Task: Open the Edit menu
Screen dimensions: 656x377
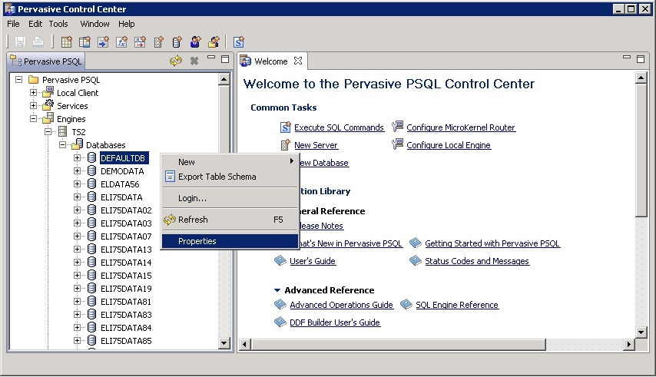Action: coord(35,24)
